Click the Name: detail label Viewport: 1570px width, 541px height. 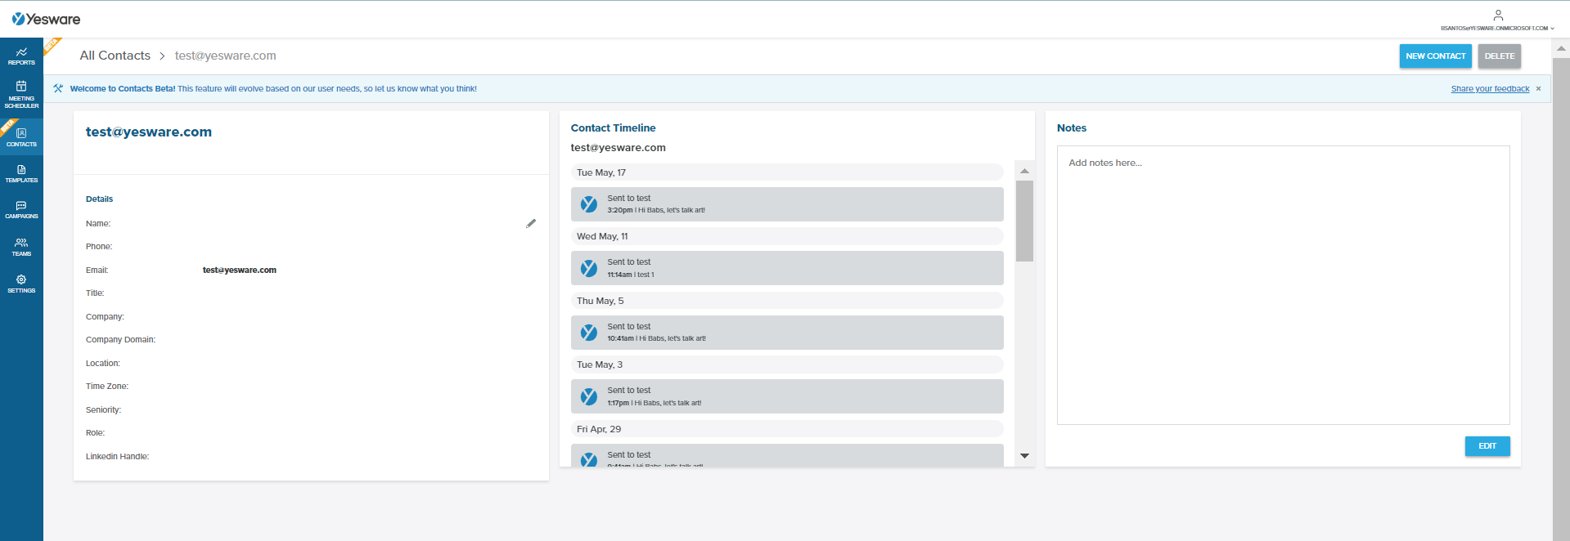click(98, 223)
